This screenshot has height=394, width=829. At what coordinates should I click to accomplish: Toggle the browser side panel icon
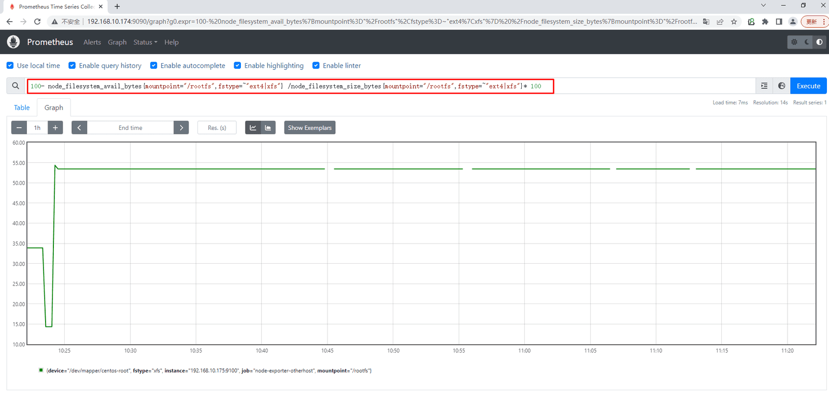[779, 22]
